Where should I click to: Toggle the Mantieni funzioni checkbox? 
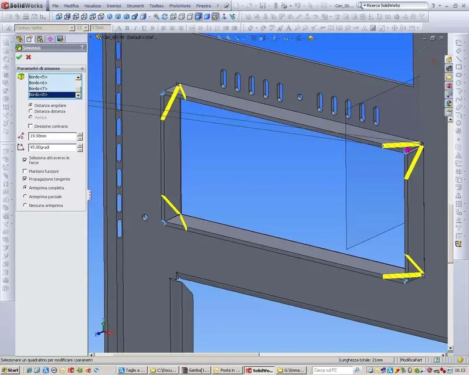[25, 171]
